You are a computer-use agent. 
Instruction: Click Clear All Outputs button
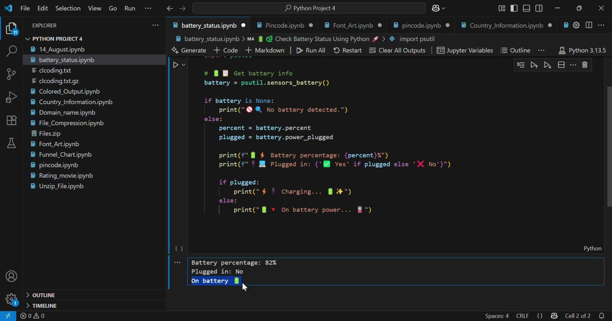397,50
